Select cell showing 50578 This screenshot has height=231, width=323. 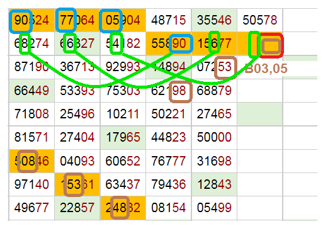point(260,20)
